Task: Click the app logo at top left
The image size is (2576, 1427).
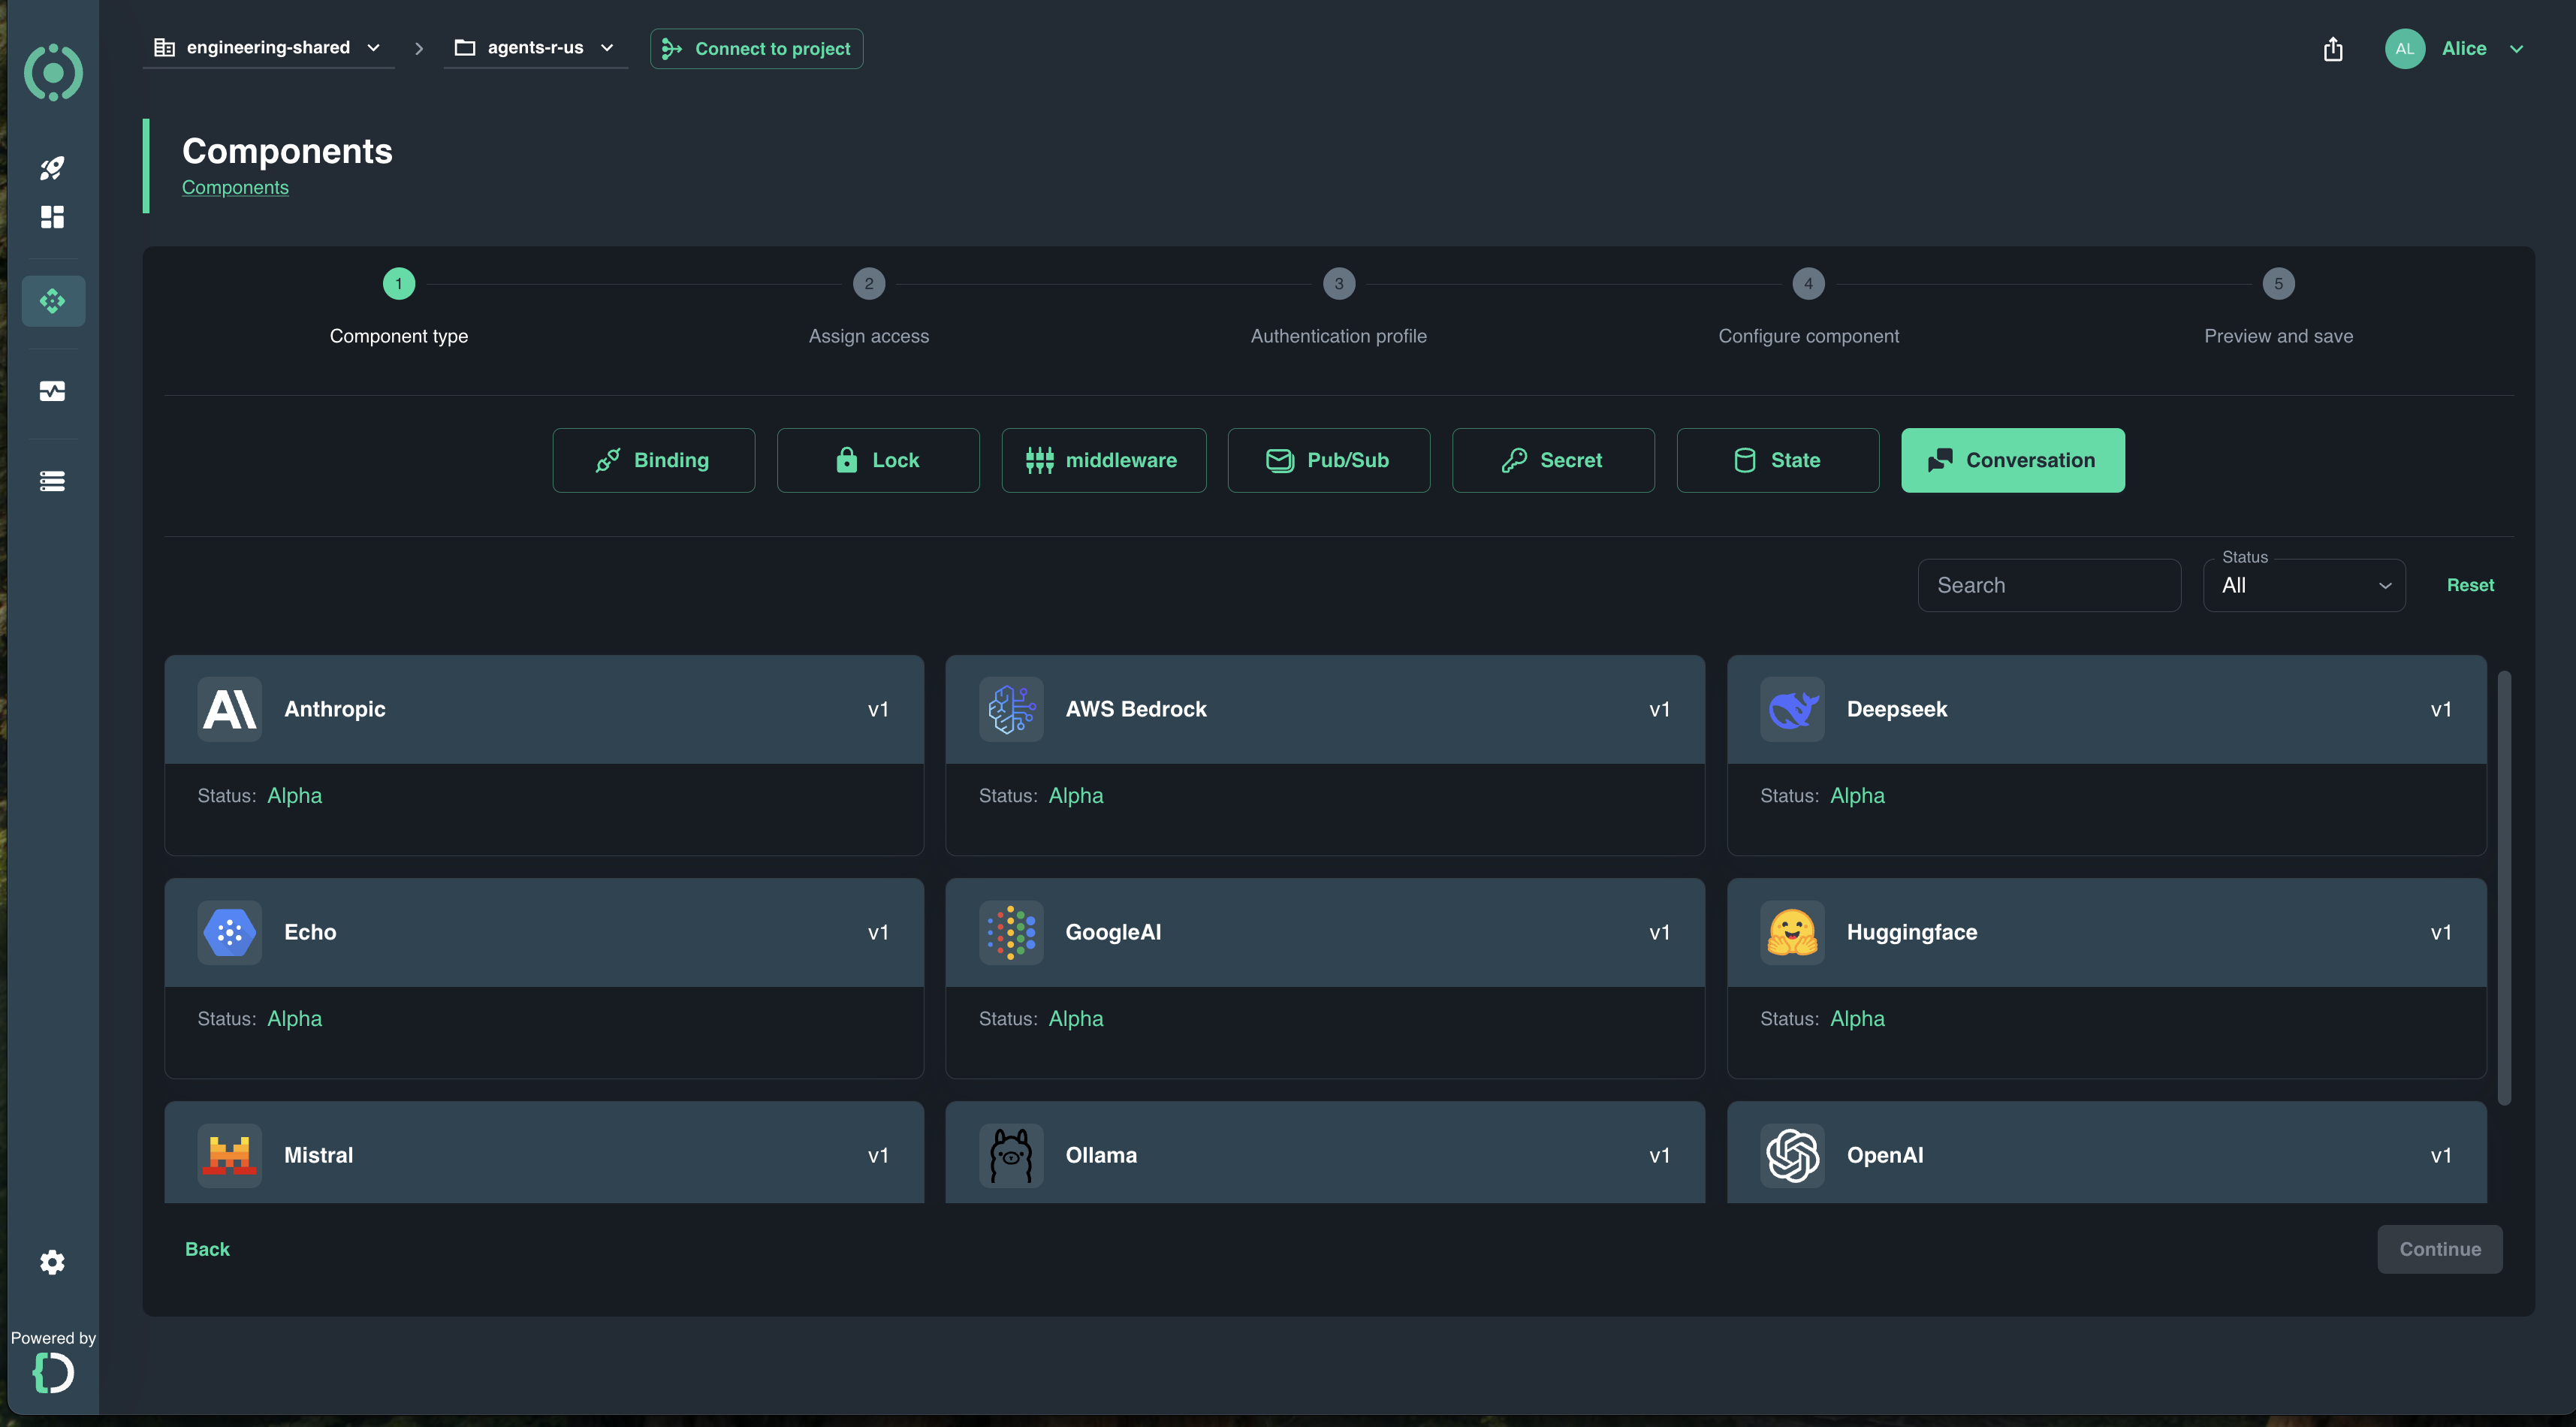Action: [x=53, y=72]
